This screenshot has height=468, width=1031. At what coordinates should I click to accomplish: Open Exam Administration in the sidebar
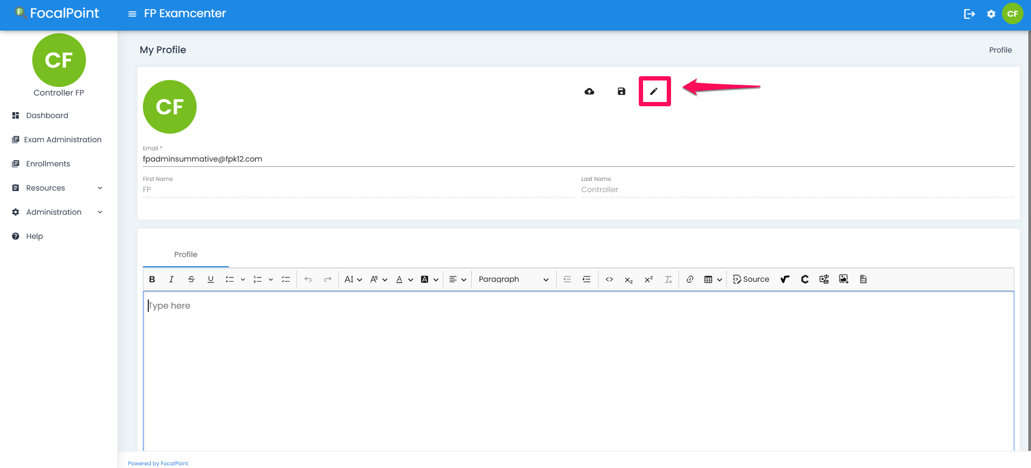click(62, 140)
